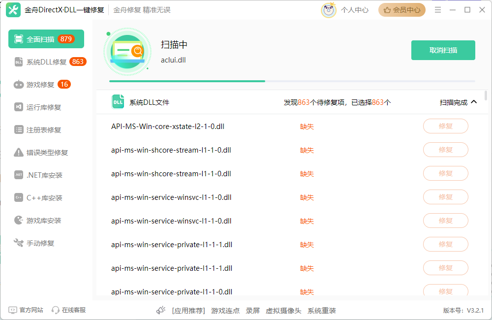This screenshot has width=492, height=320.
Task: Click the 金舟 app logo icon
Action: coord(13,10)
